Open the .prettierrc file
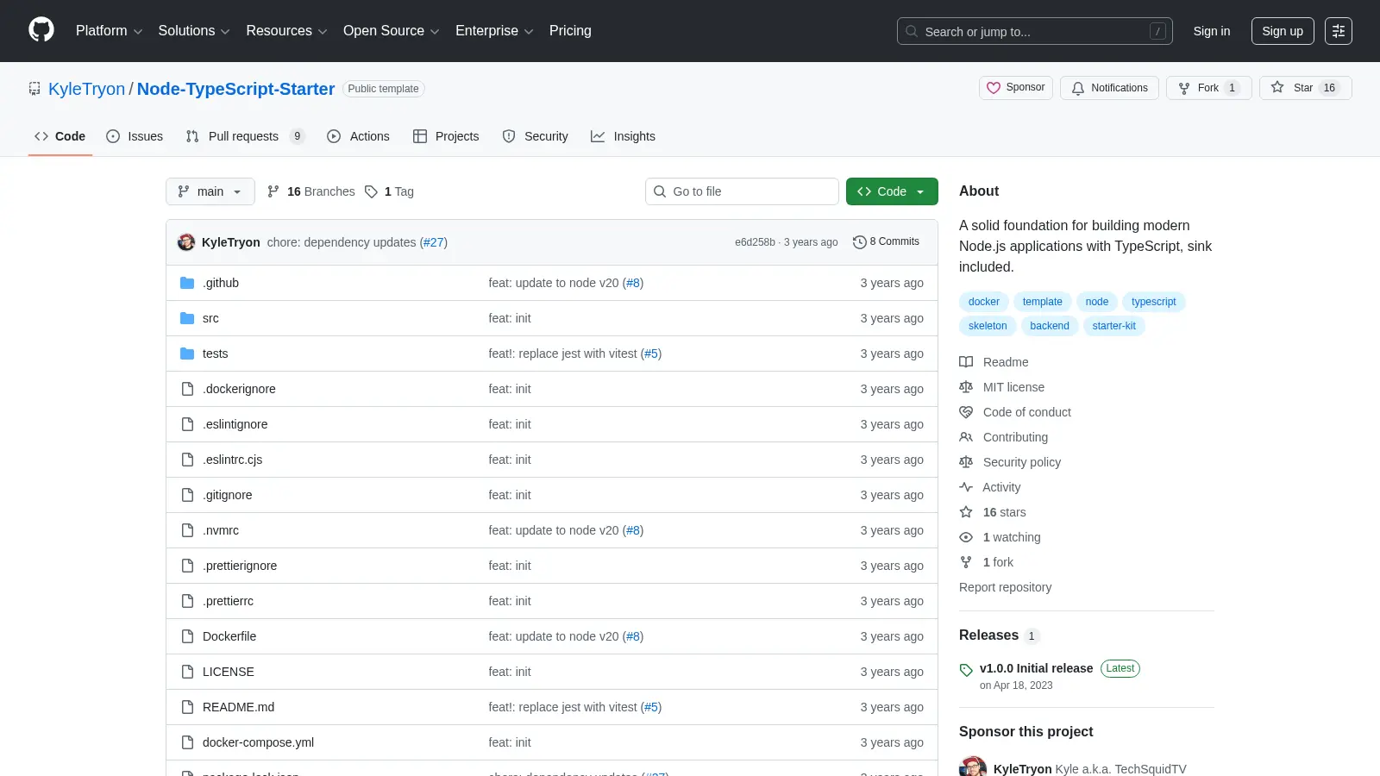 coord(228,601)
